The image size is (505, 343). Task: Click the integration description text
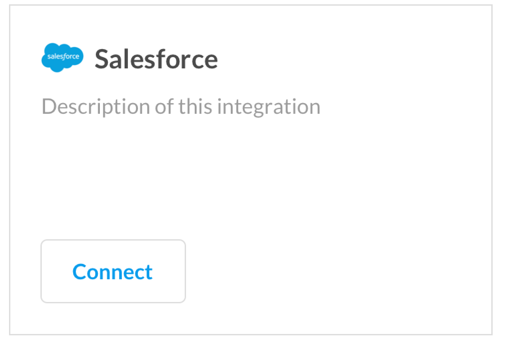pos(181,107)
